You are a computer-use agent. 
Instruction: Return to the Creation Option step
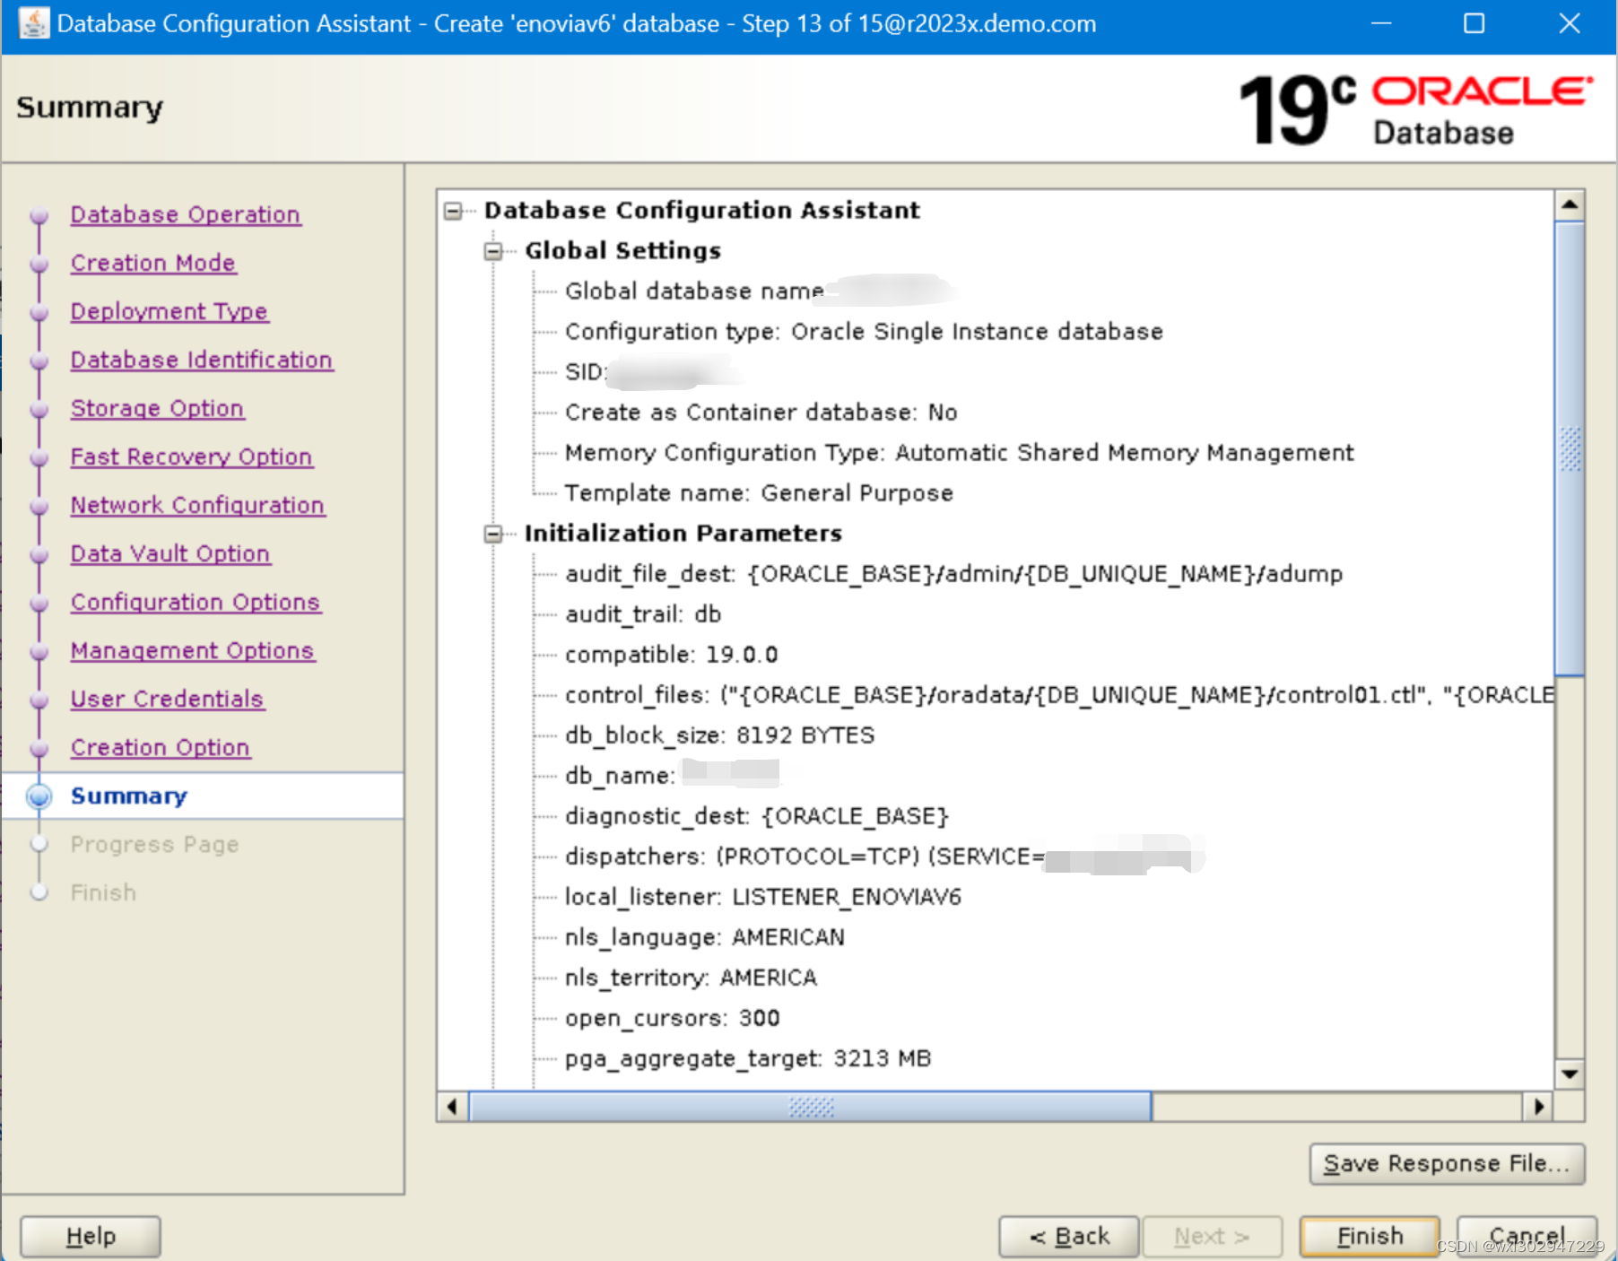coord(161,747)
